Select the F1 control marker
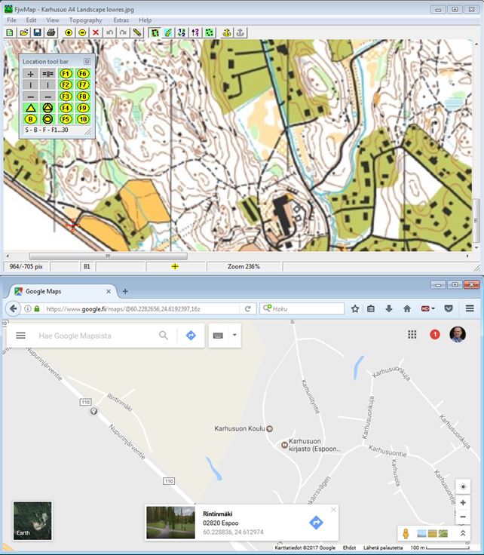The width and height of the screenshot is (484, 555). click(66, 74)
